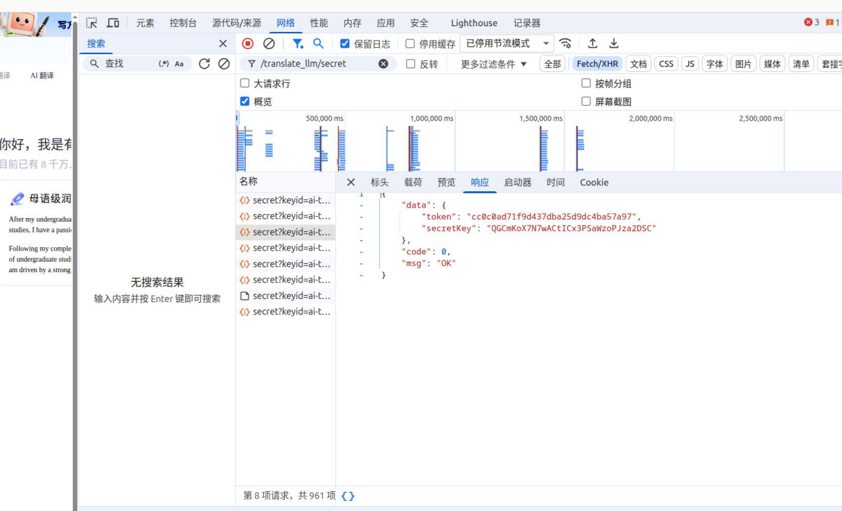Screen dimensions: 842x511
Task: Clear the network log
Action: coord(269,44)
